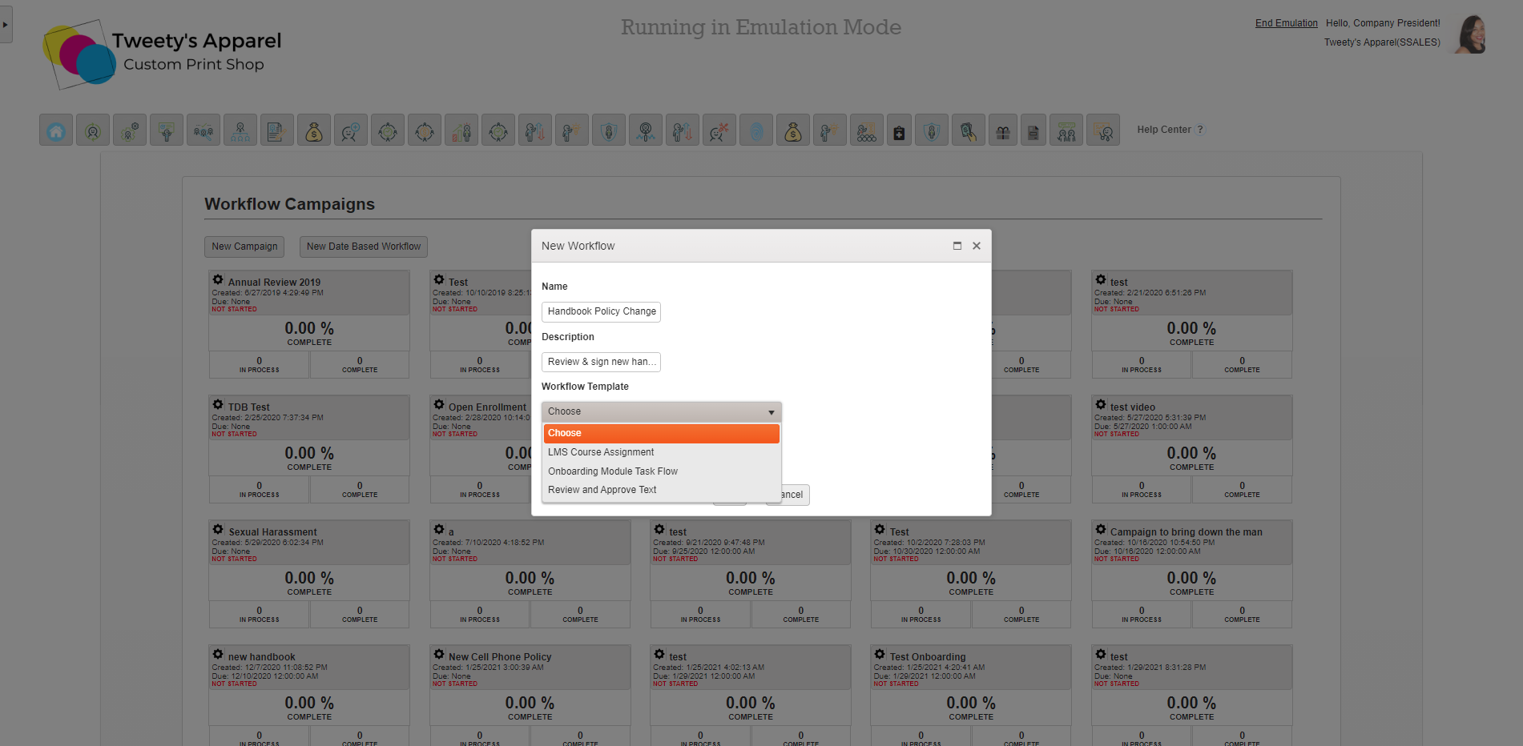
Task: Click the medical clipboard plus icon
Action: pos(900,130)
